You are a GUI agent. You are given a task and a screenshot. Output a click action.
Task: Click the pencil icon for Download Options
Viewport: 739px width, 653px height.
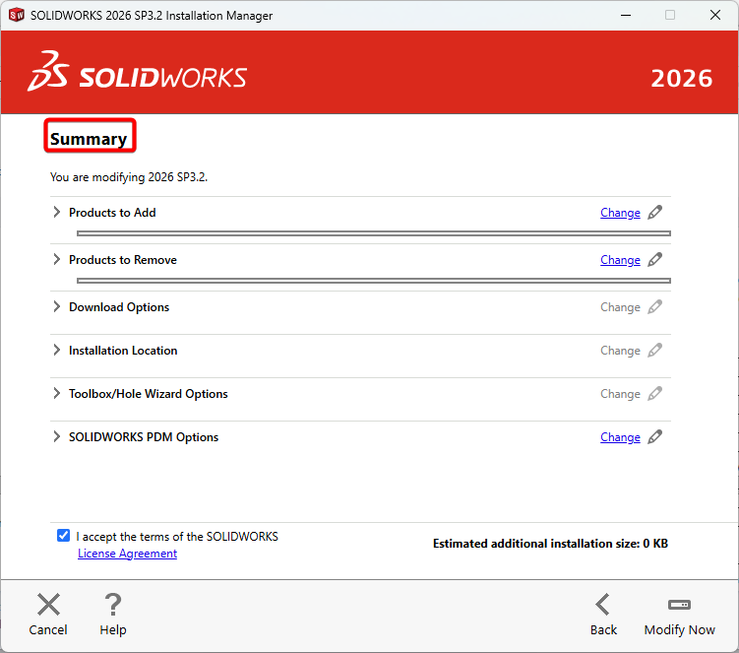point(654,306)
